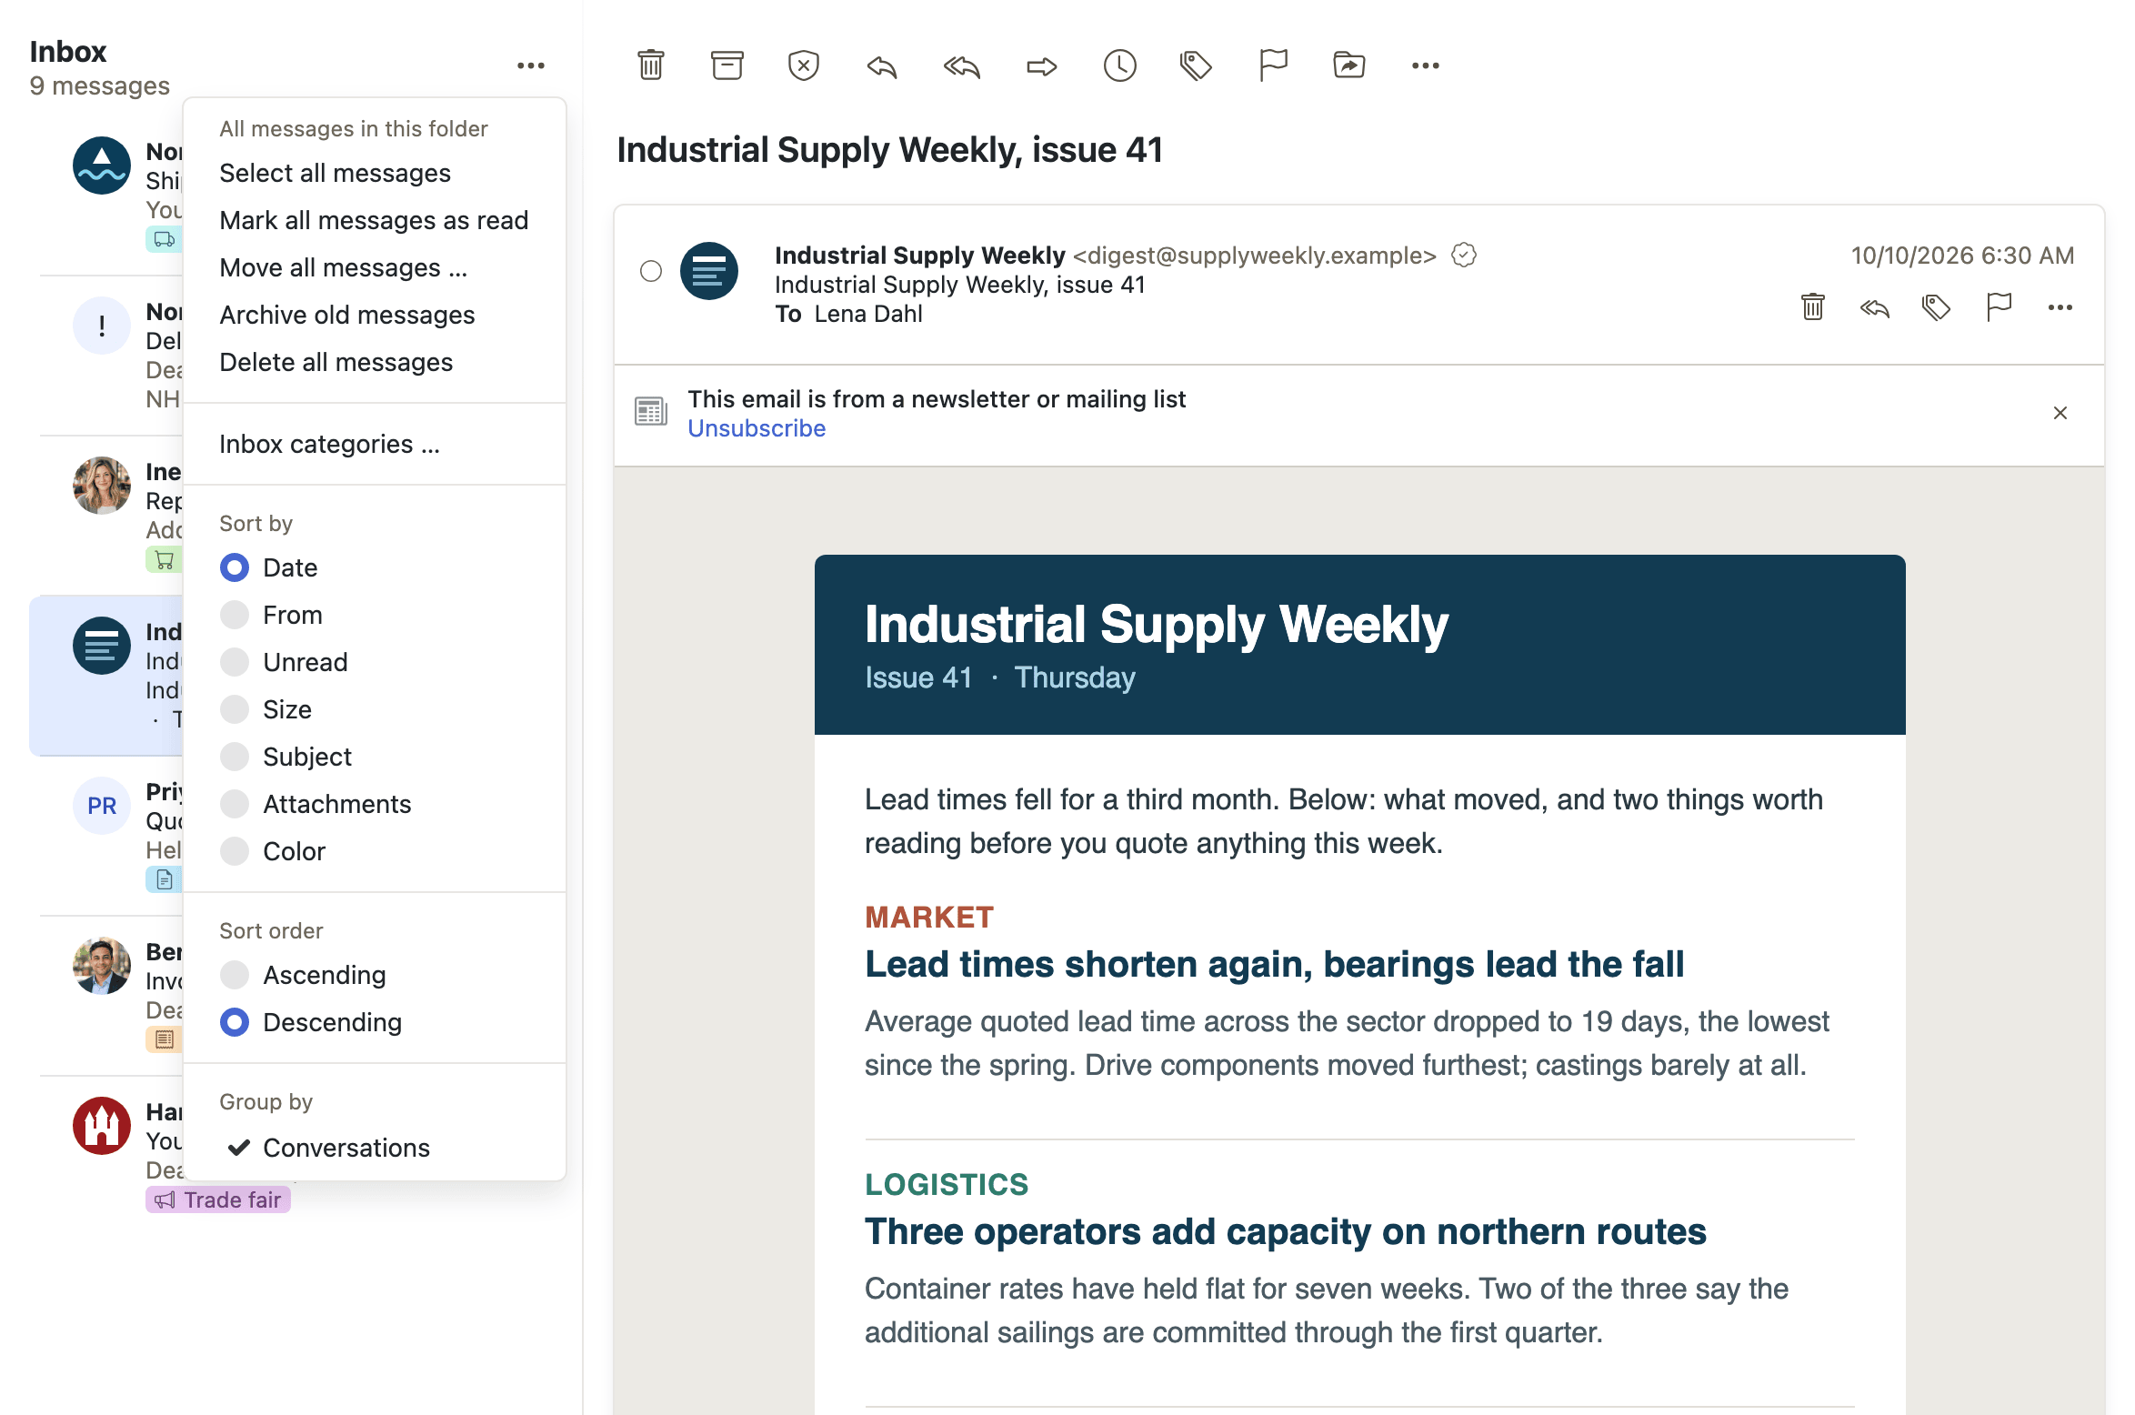Click the flag icon in message header

coord(1998,307)
